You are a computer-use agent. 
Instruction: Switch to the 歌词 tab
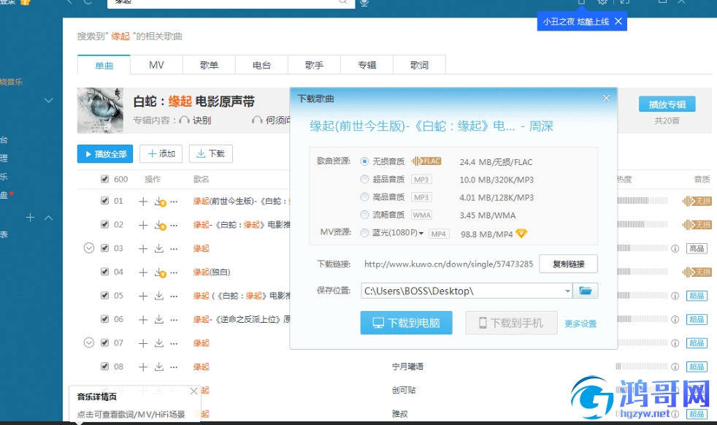(419, 65)
